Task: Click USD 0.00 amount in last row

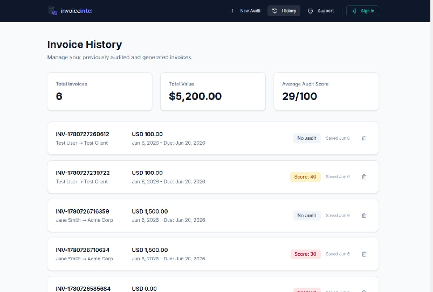Action: pos(144,288)
